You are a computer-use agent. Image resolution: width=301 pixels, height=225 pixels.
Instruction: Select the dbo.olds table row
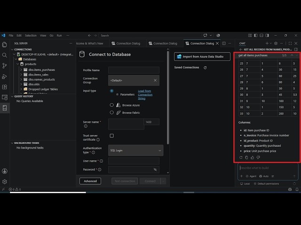[43, 84]
